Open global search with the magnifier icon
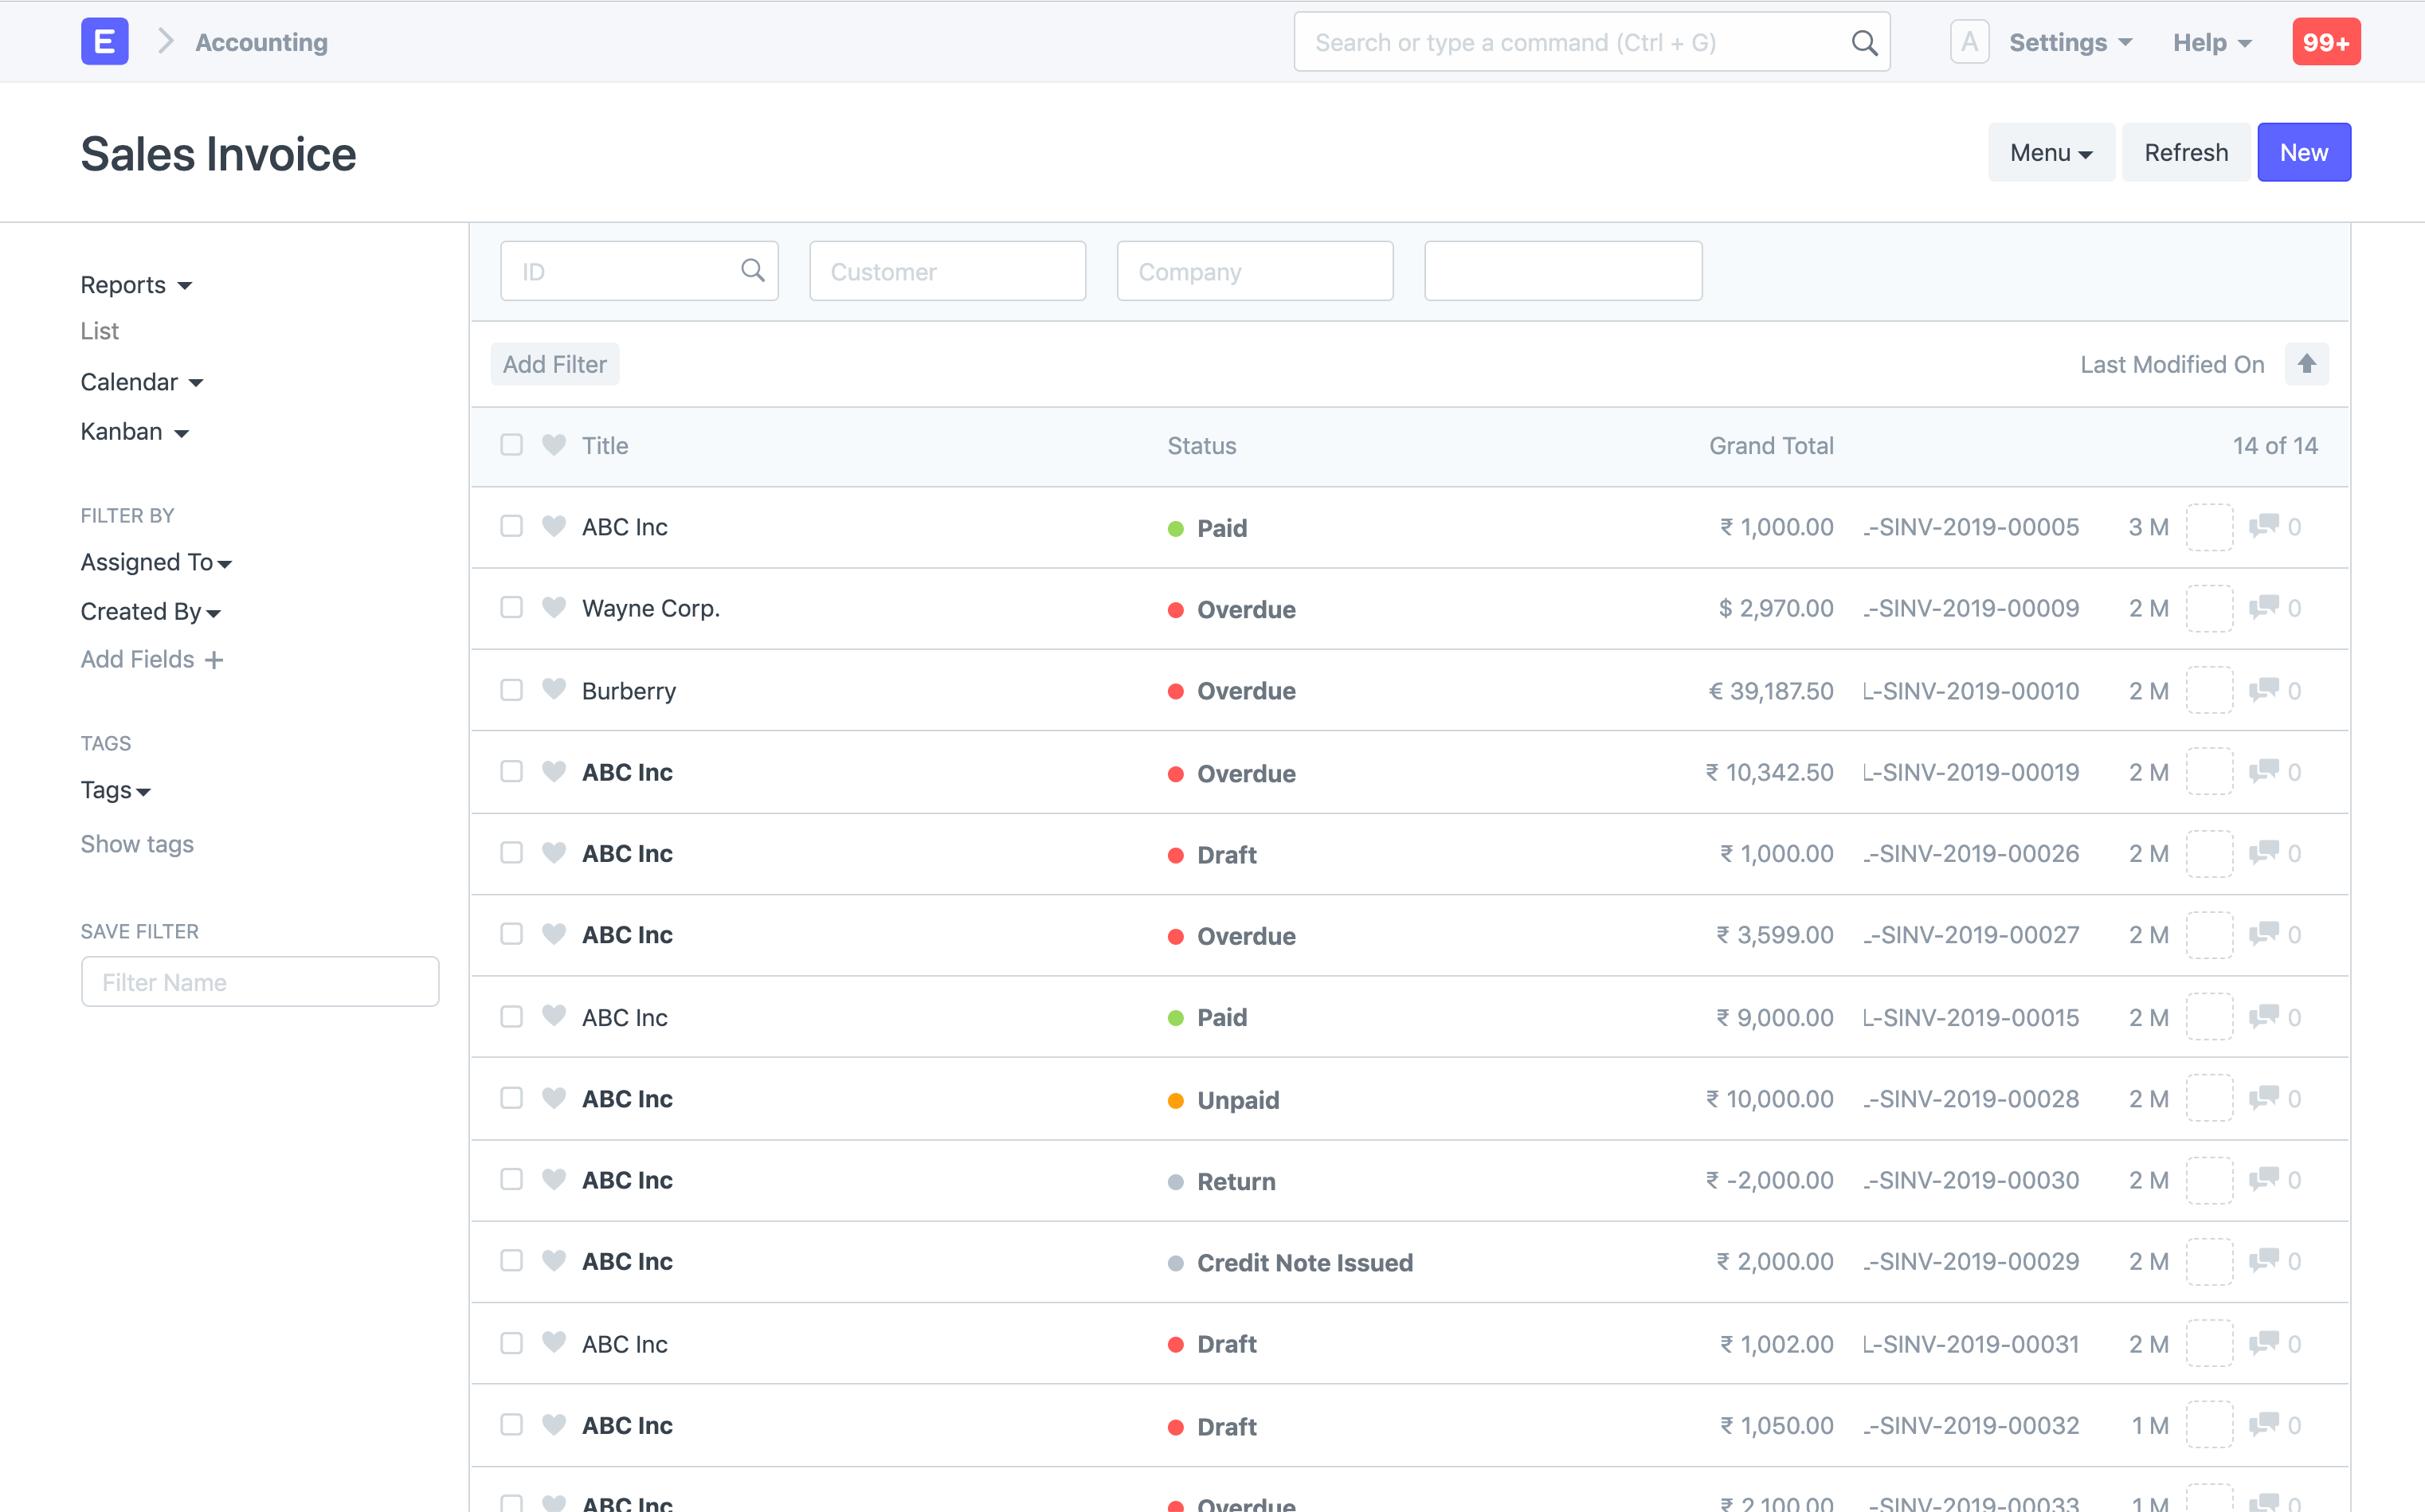The image size is (2425, 1512). click(x=1864, y=42)
